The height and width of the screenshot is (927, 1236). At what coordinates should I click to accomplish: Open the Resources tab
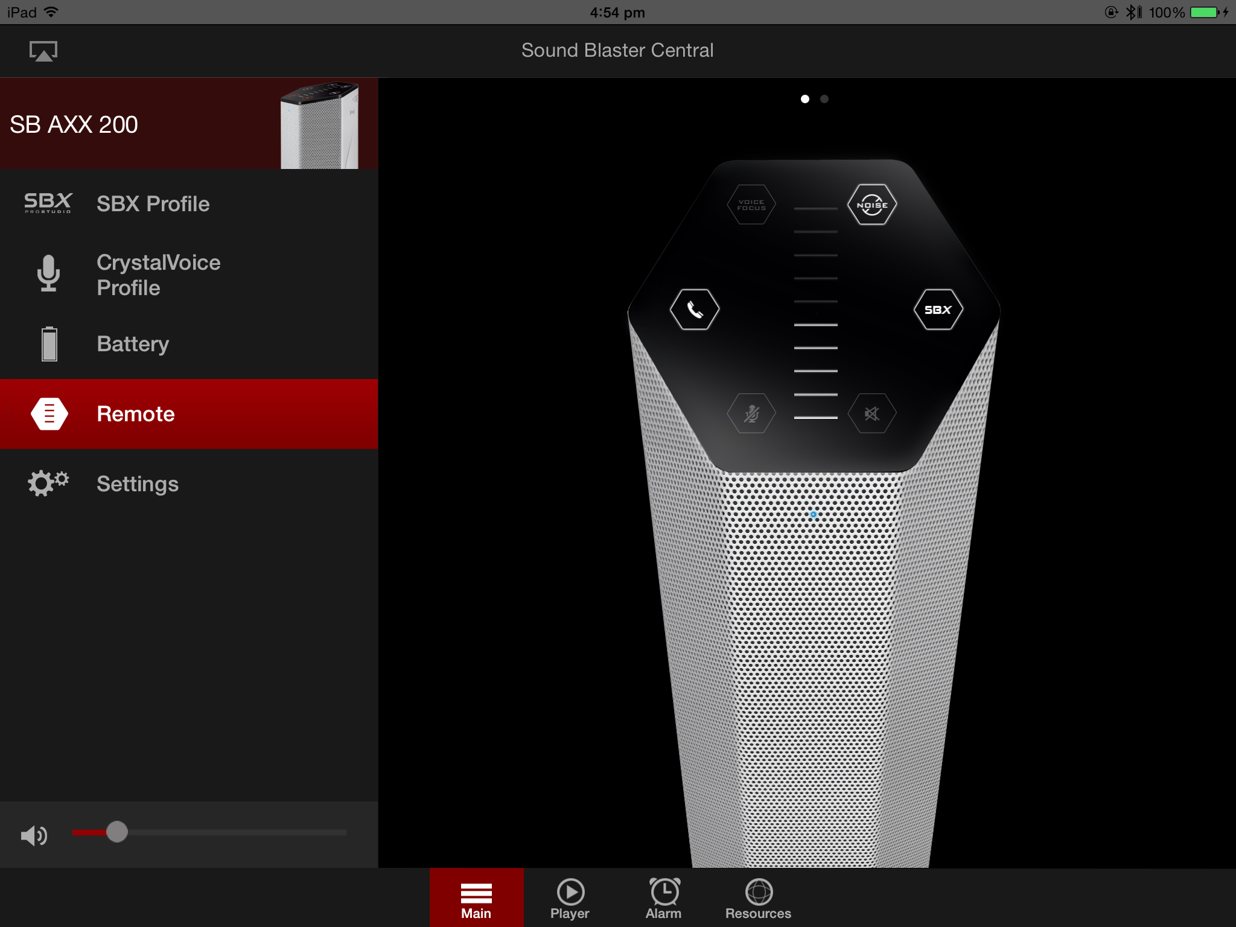[758, 898]
